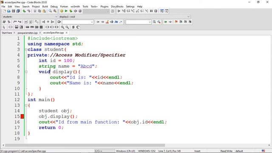The image size is (272, 153).
Task: Switch to Start here tab
Action: pos(7,33)
